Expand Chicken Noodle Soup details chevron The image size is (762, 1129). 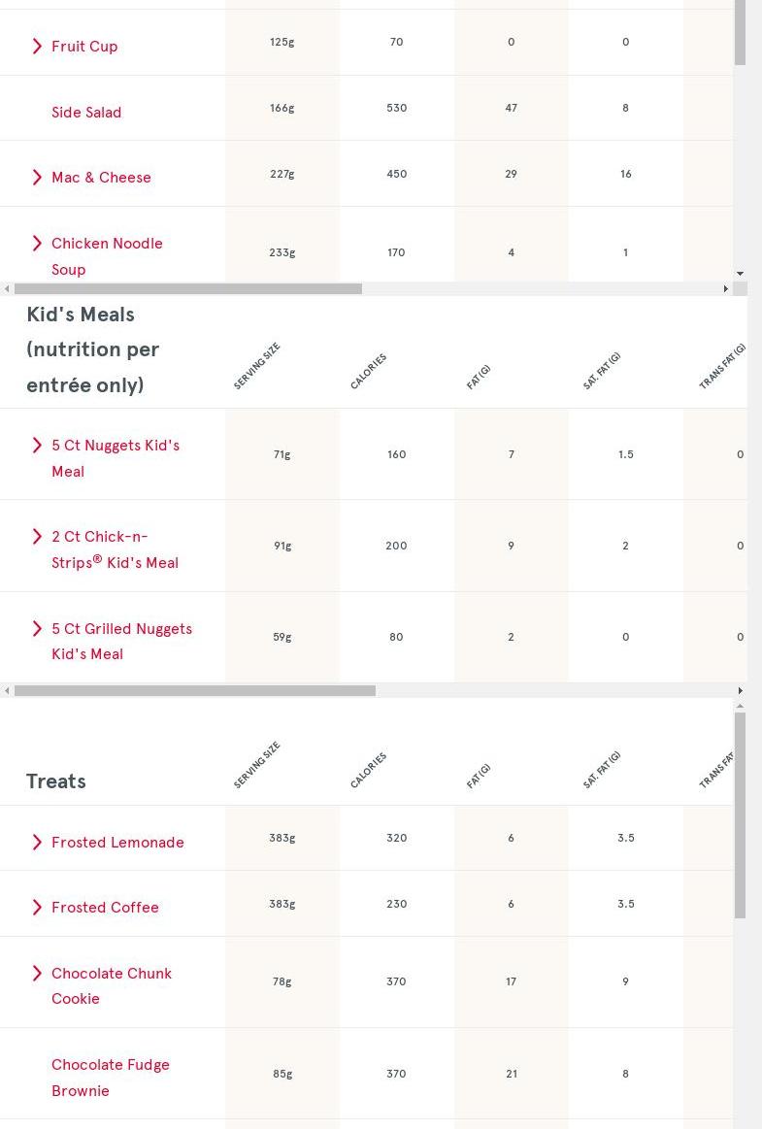click(37, 244)
